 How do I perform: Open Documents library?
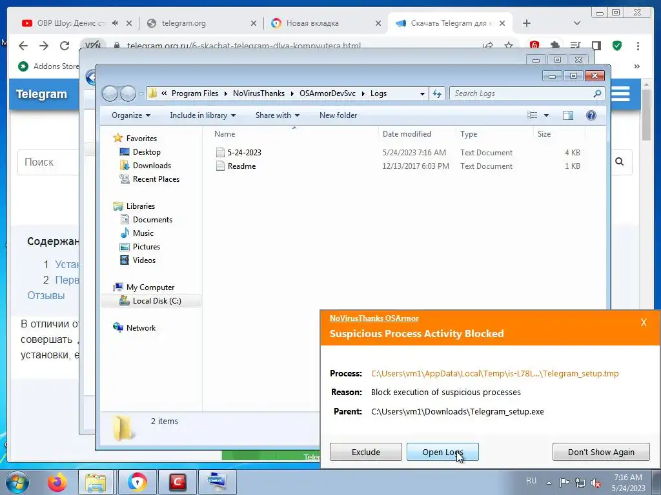pyautogui.click(x=152, y=219)
